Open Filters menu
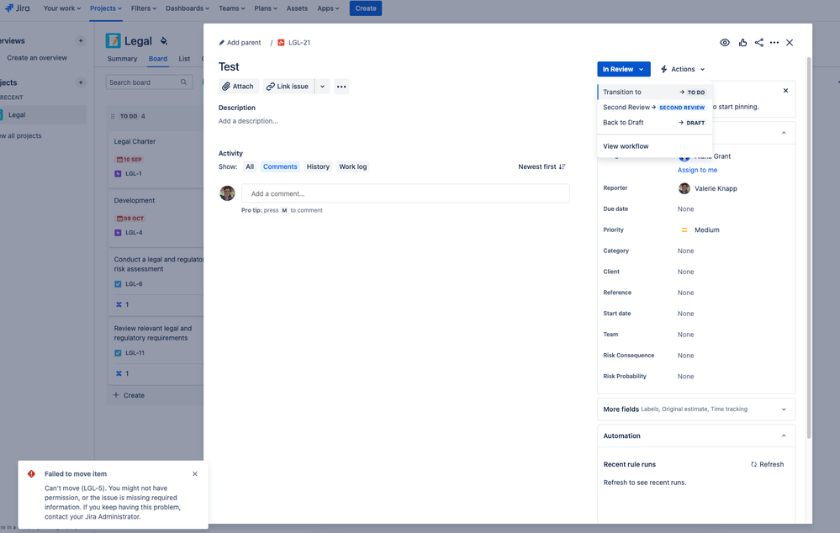Viewport: 840px width, 533px height. pyautogui.click(x=144, y=8)
